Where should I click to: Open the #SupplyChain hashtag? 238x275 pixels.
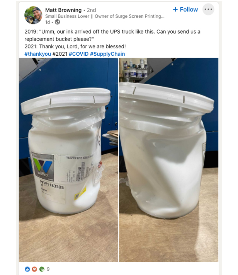[x=107, y=54]
